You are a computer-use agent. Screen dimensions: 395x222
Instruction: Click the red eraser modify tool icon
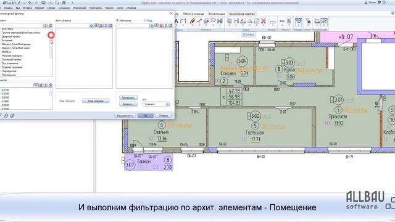coord(193,22)
